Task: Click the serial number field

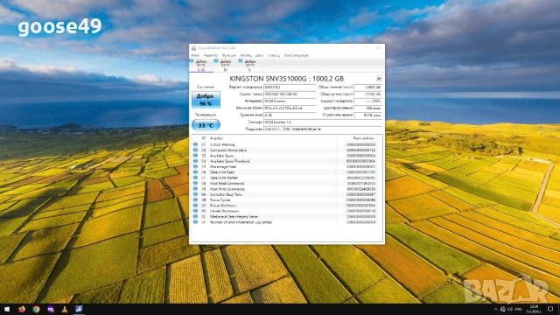Action: point(290,94)
